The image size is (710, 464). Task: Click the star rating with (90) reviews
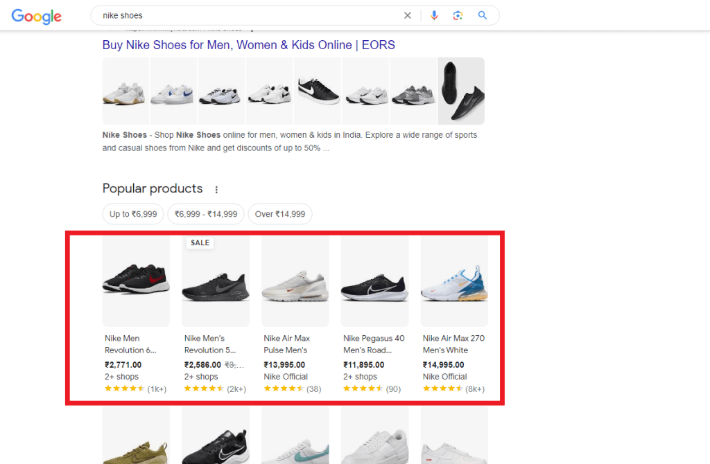tap(372, 389)
